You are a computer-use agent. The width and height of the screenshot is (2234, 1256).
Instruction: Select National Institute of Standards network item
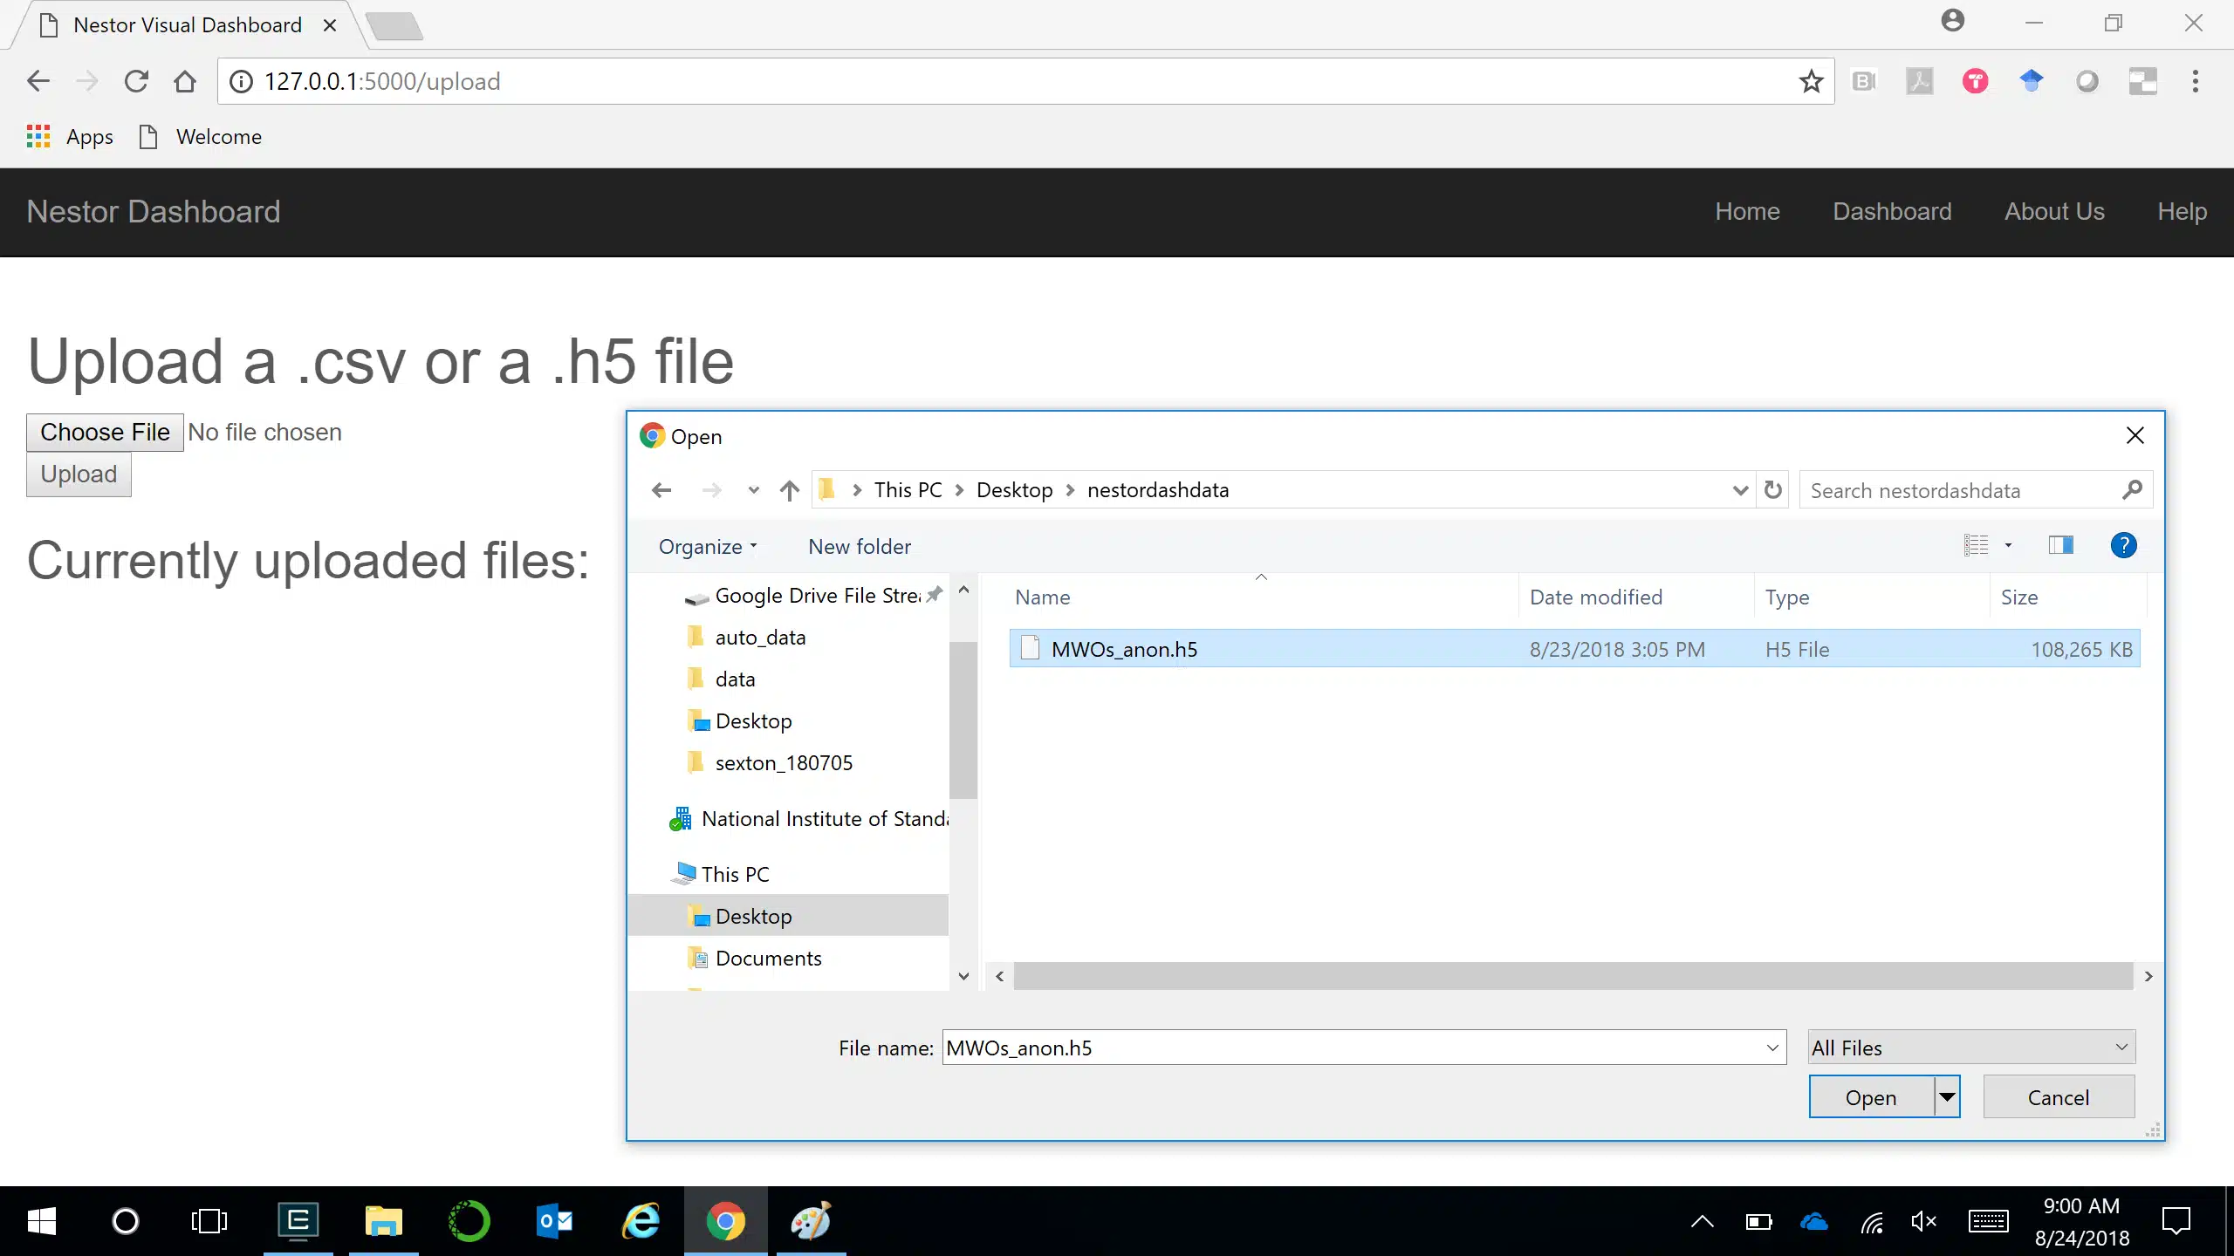(808, 819)
